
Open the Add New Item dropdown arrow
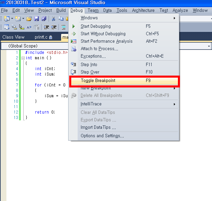pos(23,19)
